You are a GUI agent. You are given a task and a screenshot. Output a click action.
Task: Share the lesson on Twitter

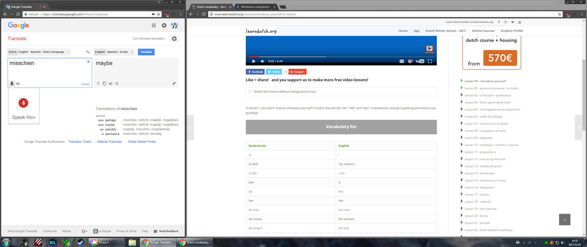274,72
